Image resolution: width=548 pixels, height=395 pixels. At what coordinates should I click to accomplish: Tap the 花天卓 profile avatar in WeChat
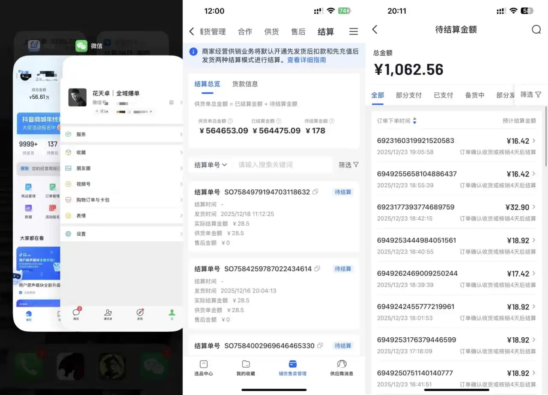[77, 97]
